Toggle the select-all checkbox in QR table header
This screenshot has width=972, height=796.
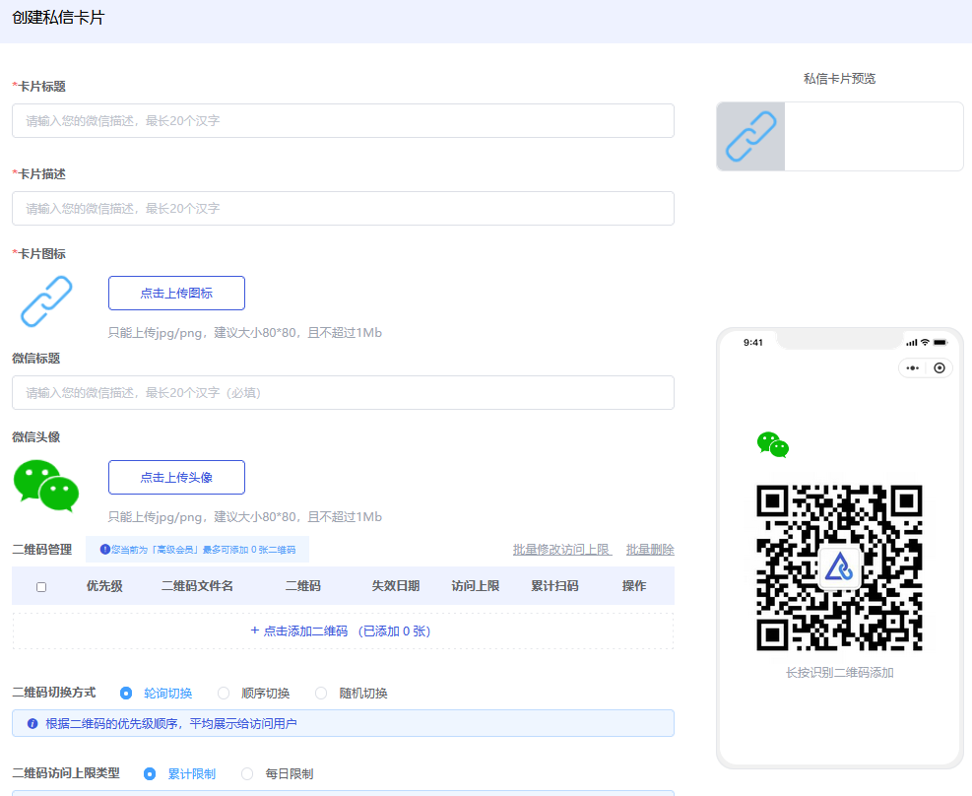pyautogui.click(x=41, y=586)
